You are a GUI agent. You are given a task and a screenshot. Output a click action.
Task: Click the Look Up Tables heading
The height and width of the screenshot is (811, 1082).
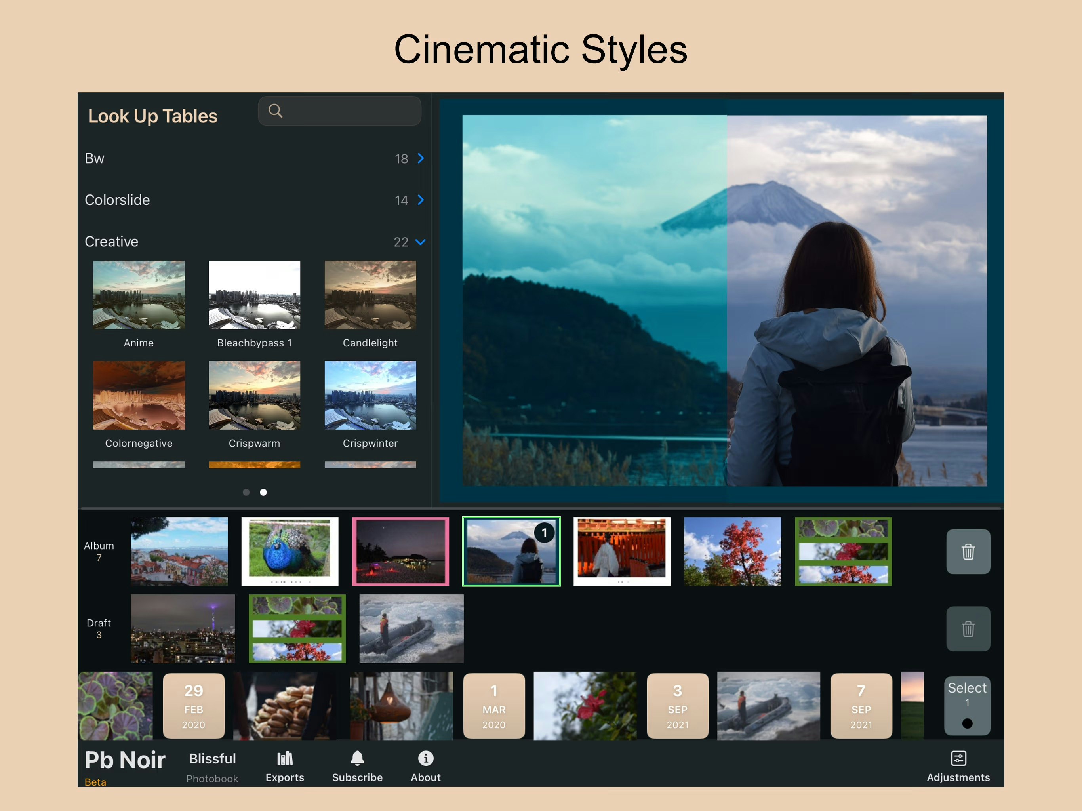153,116
